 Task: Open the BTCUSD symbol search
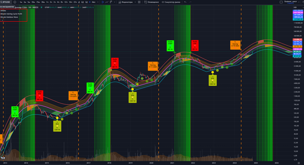(5, 2)
